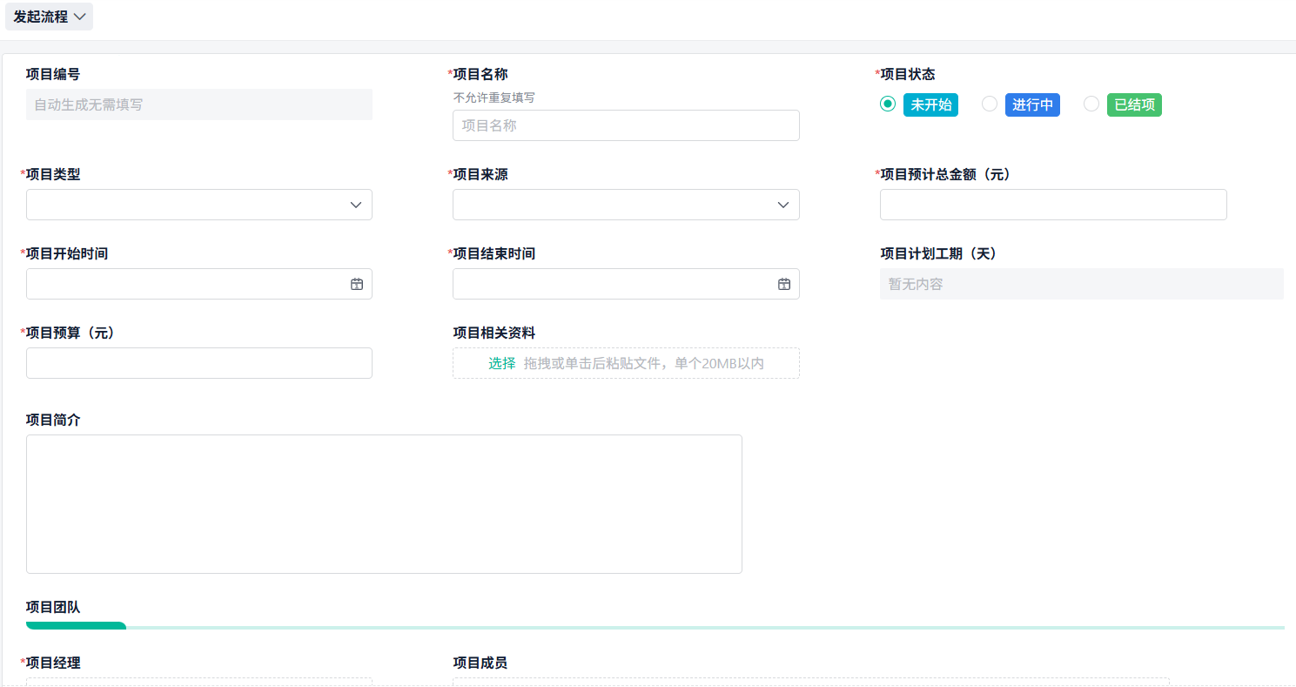Screen dimensions: 1296x687
Task: Click the dropdown arrow in 项目类型 field
Action: click(x=355, y=204)
